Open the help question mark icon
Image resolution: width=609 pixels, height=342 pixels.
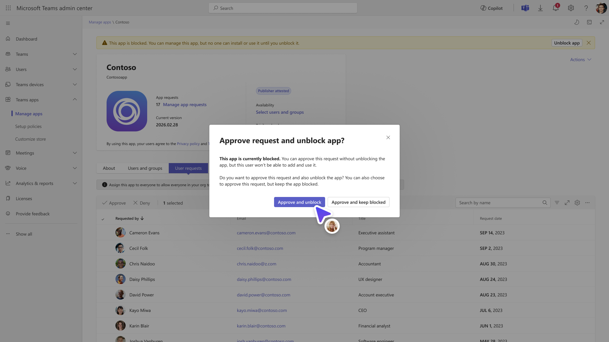point(586,8)
